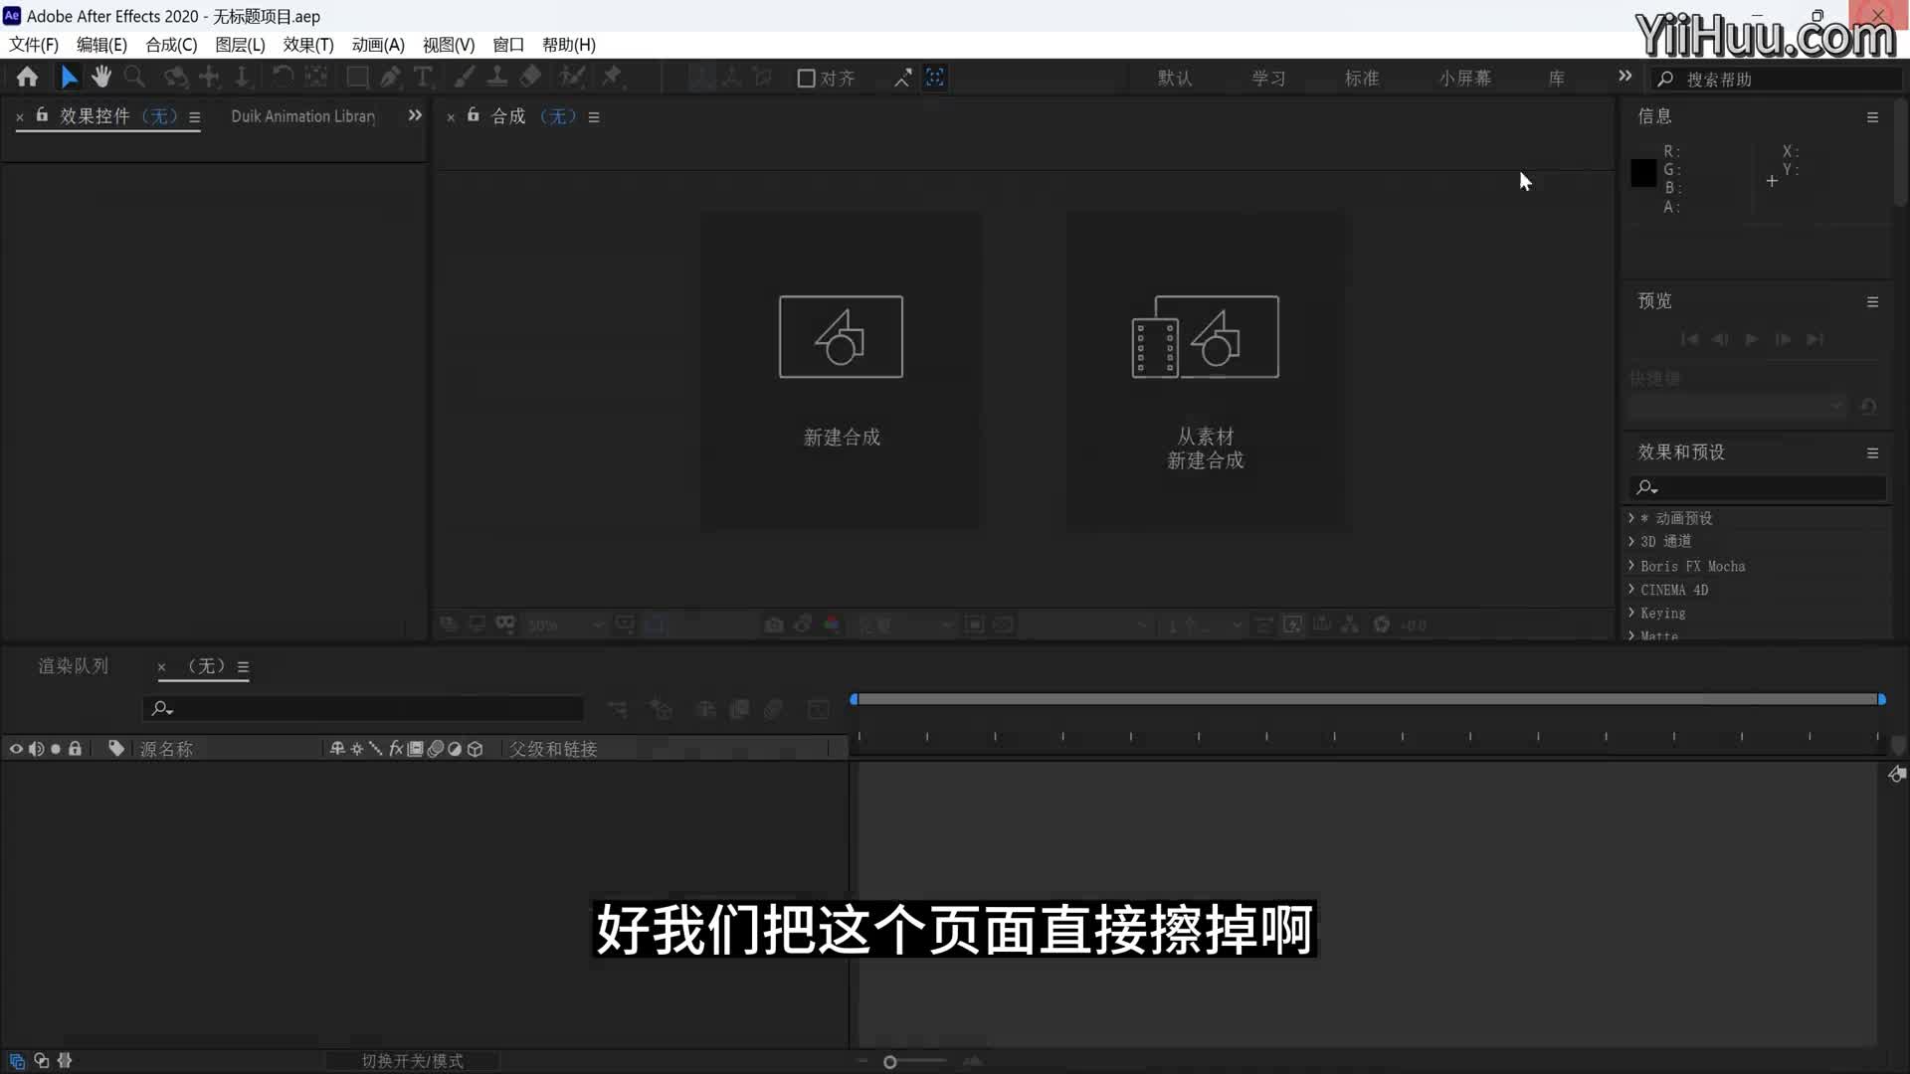Viewport: 1910px width, 1074px height.
Task: Open the 图层(L) menu
Action: tap(240, 45)
